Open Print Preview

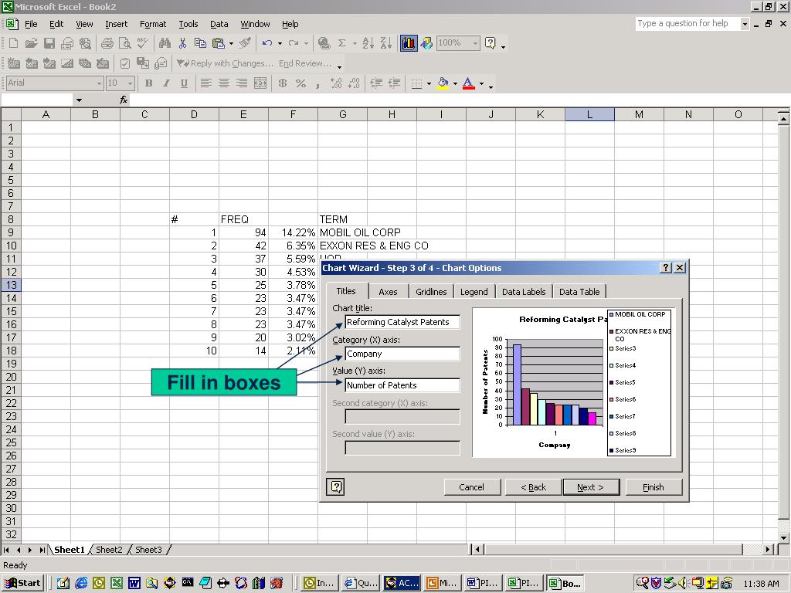(124, 43)
